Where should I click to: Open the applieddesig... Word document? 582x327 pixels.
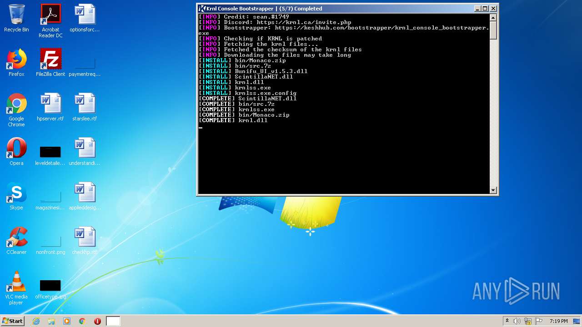[x=85, y=196]
